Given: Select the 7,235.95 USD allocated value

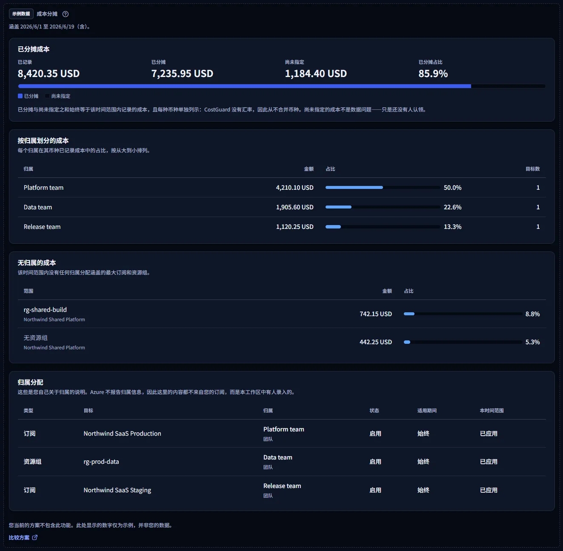Looking at the screenshot, I should (x=182, y=74).
